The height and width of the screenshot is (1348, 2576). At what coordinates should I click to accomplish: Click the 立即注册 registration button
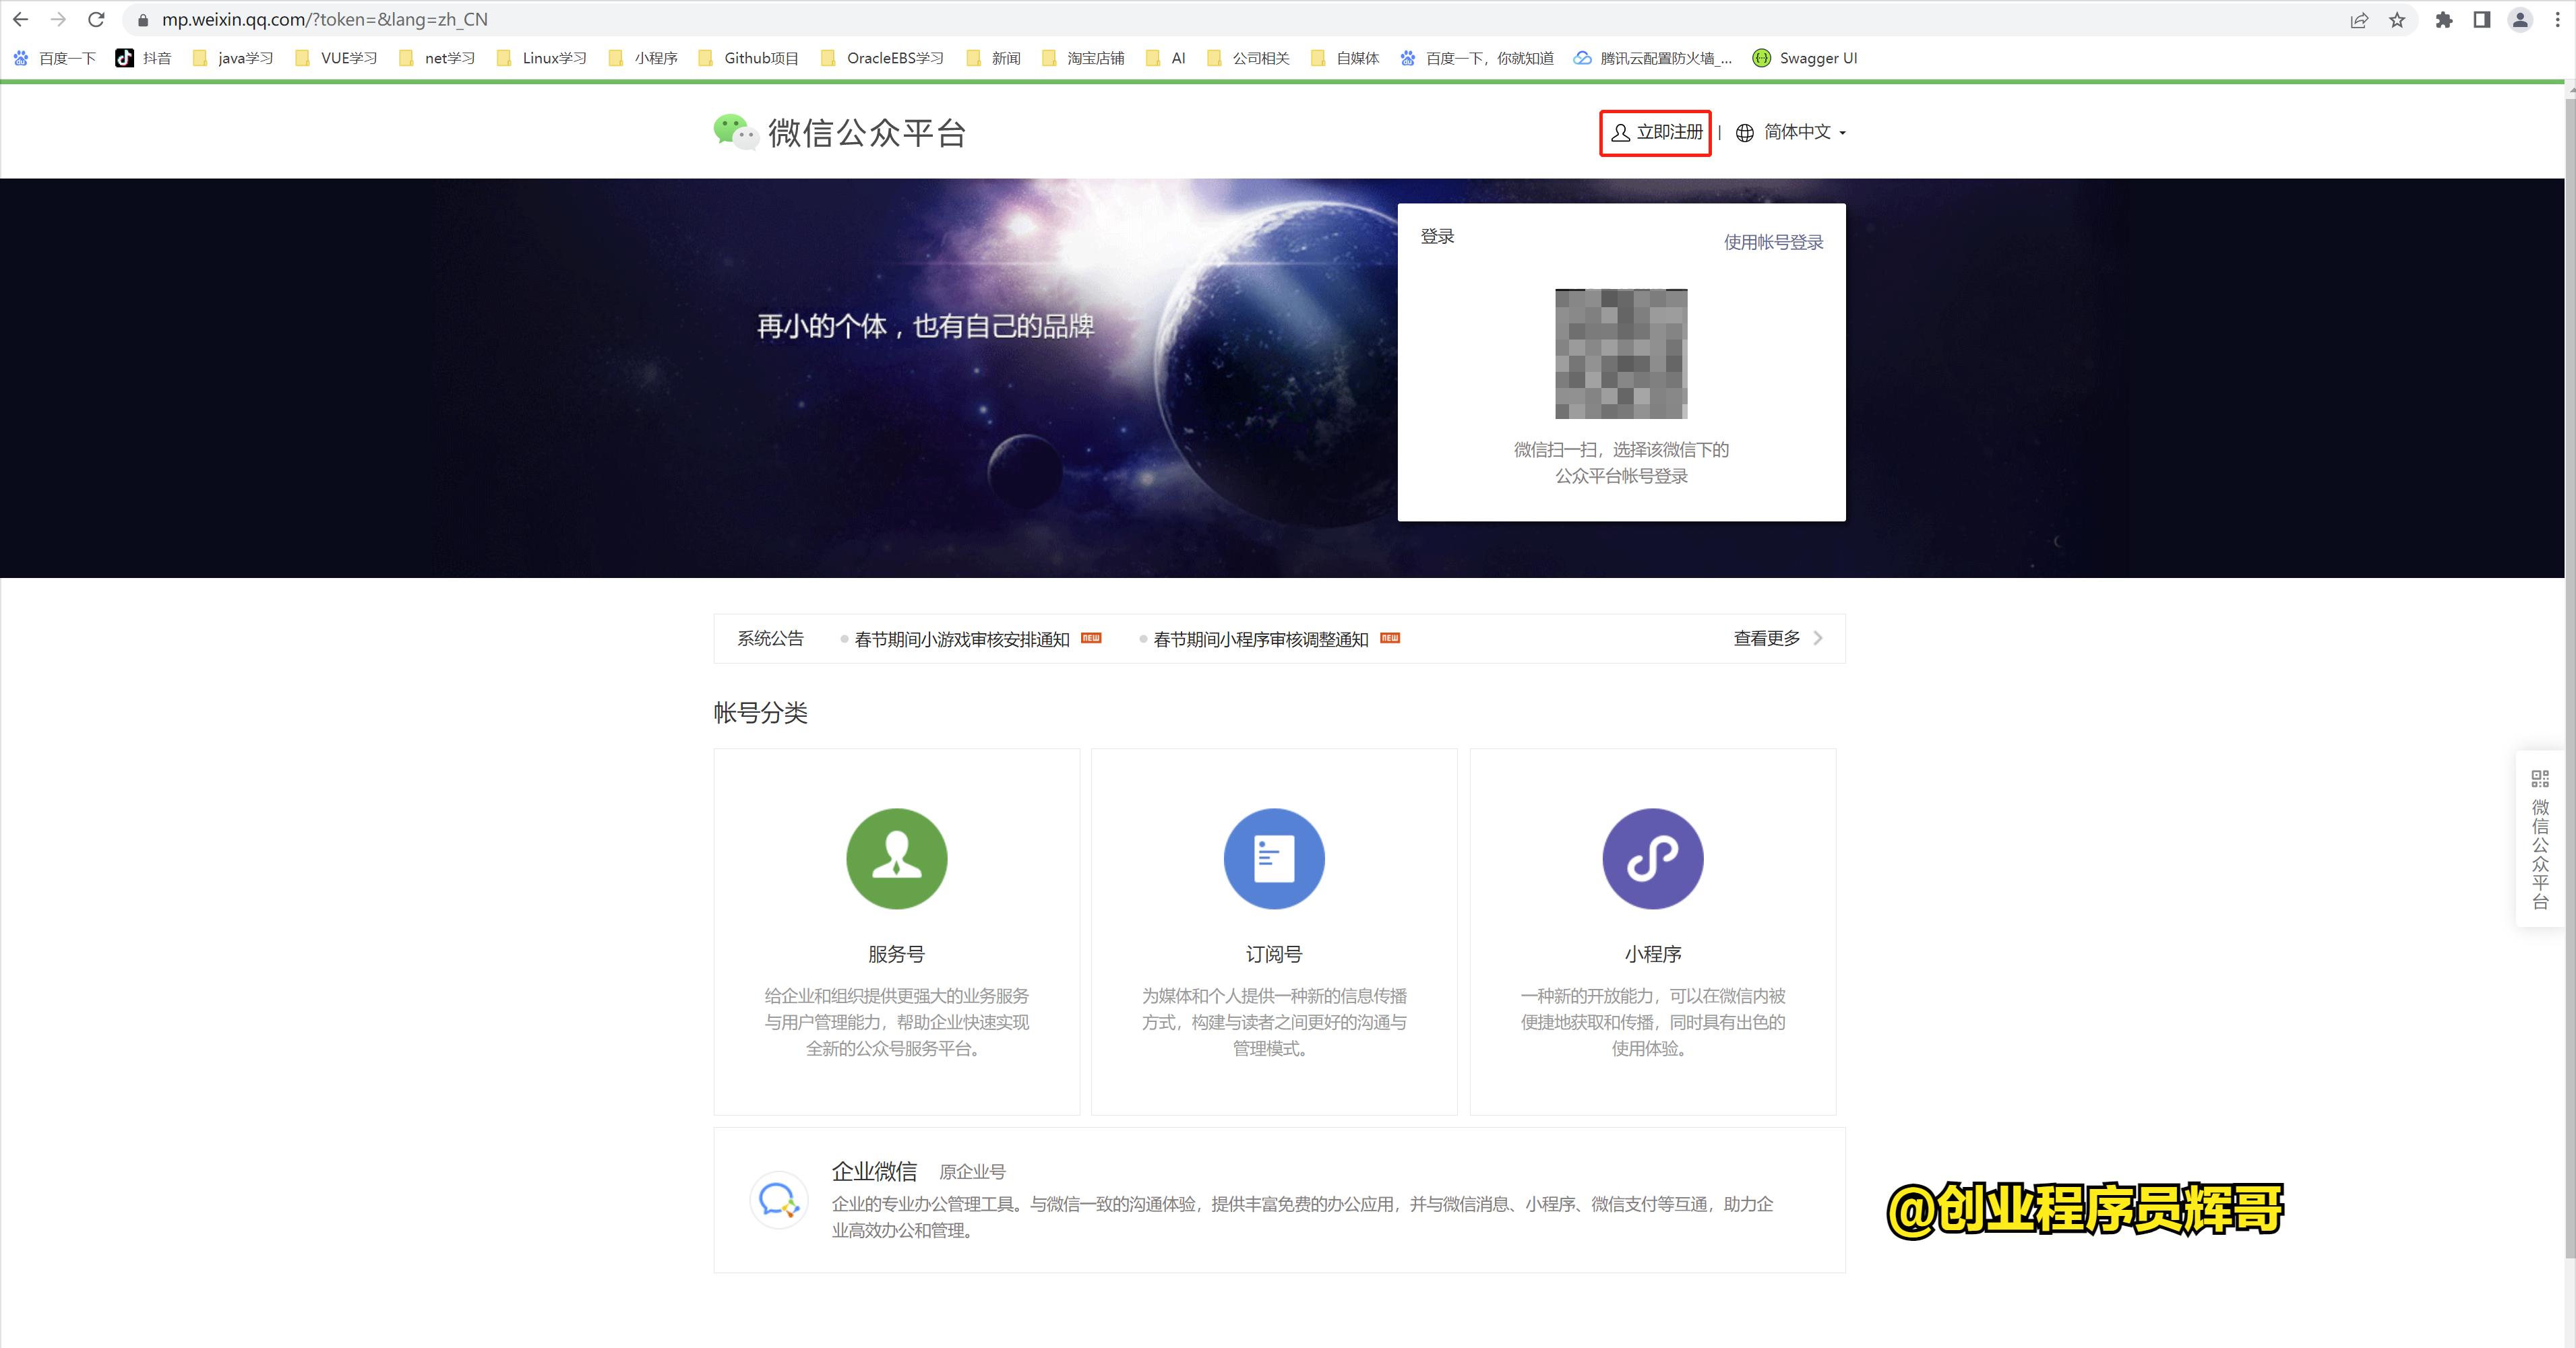[1655, 131]
